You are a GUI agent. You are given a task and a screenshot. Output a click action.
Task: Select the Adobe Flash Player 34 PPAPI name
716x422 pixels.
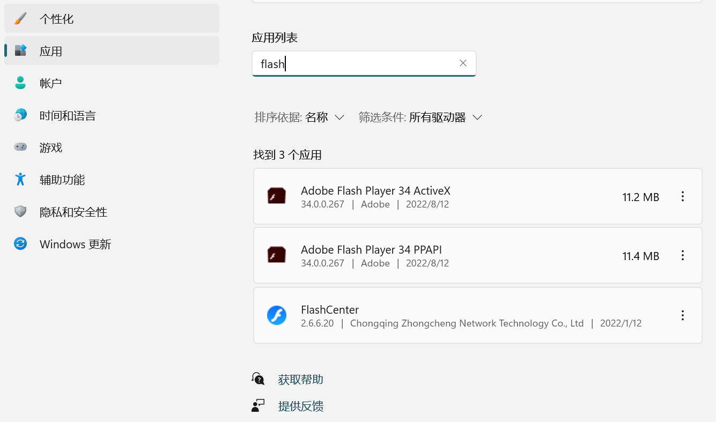(x=371, y=250)
